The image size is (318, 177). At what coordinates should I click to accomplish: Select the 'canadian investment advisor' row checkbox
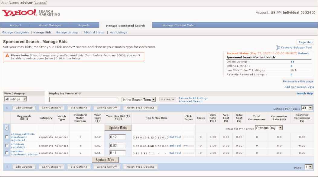point(7,153)
